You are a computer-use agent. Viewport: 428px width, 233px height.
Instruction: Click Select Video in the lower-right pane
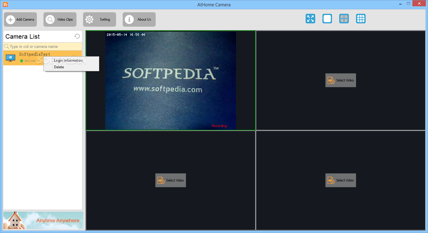pos(341,180)
